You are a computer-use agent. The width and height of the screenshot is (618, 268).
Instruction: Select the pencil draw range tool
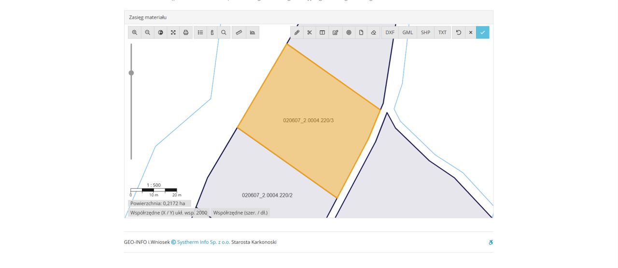(x=297, y=32)
